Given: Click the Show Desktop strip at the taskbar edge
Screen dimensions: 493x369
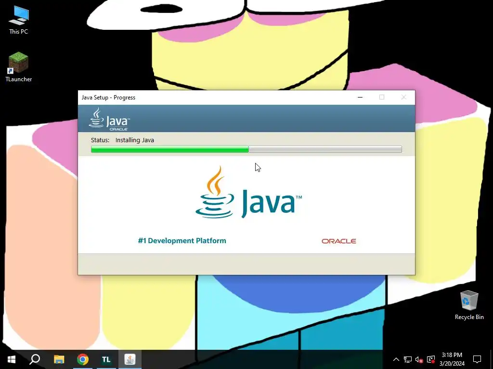Looking at the screenshot, I should [x=492, y=359].
